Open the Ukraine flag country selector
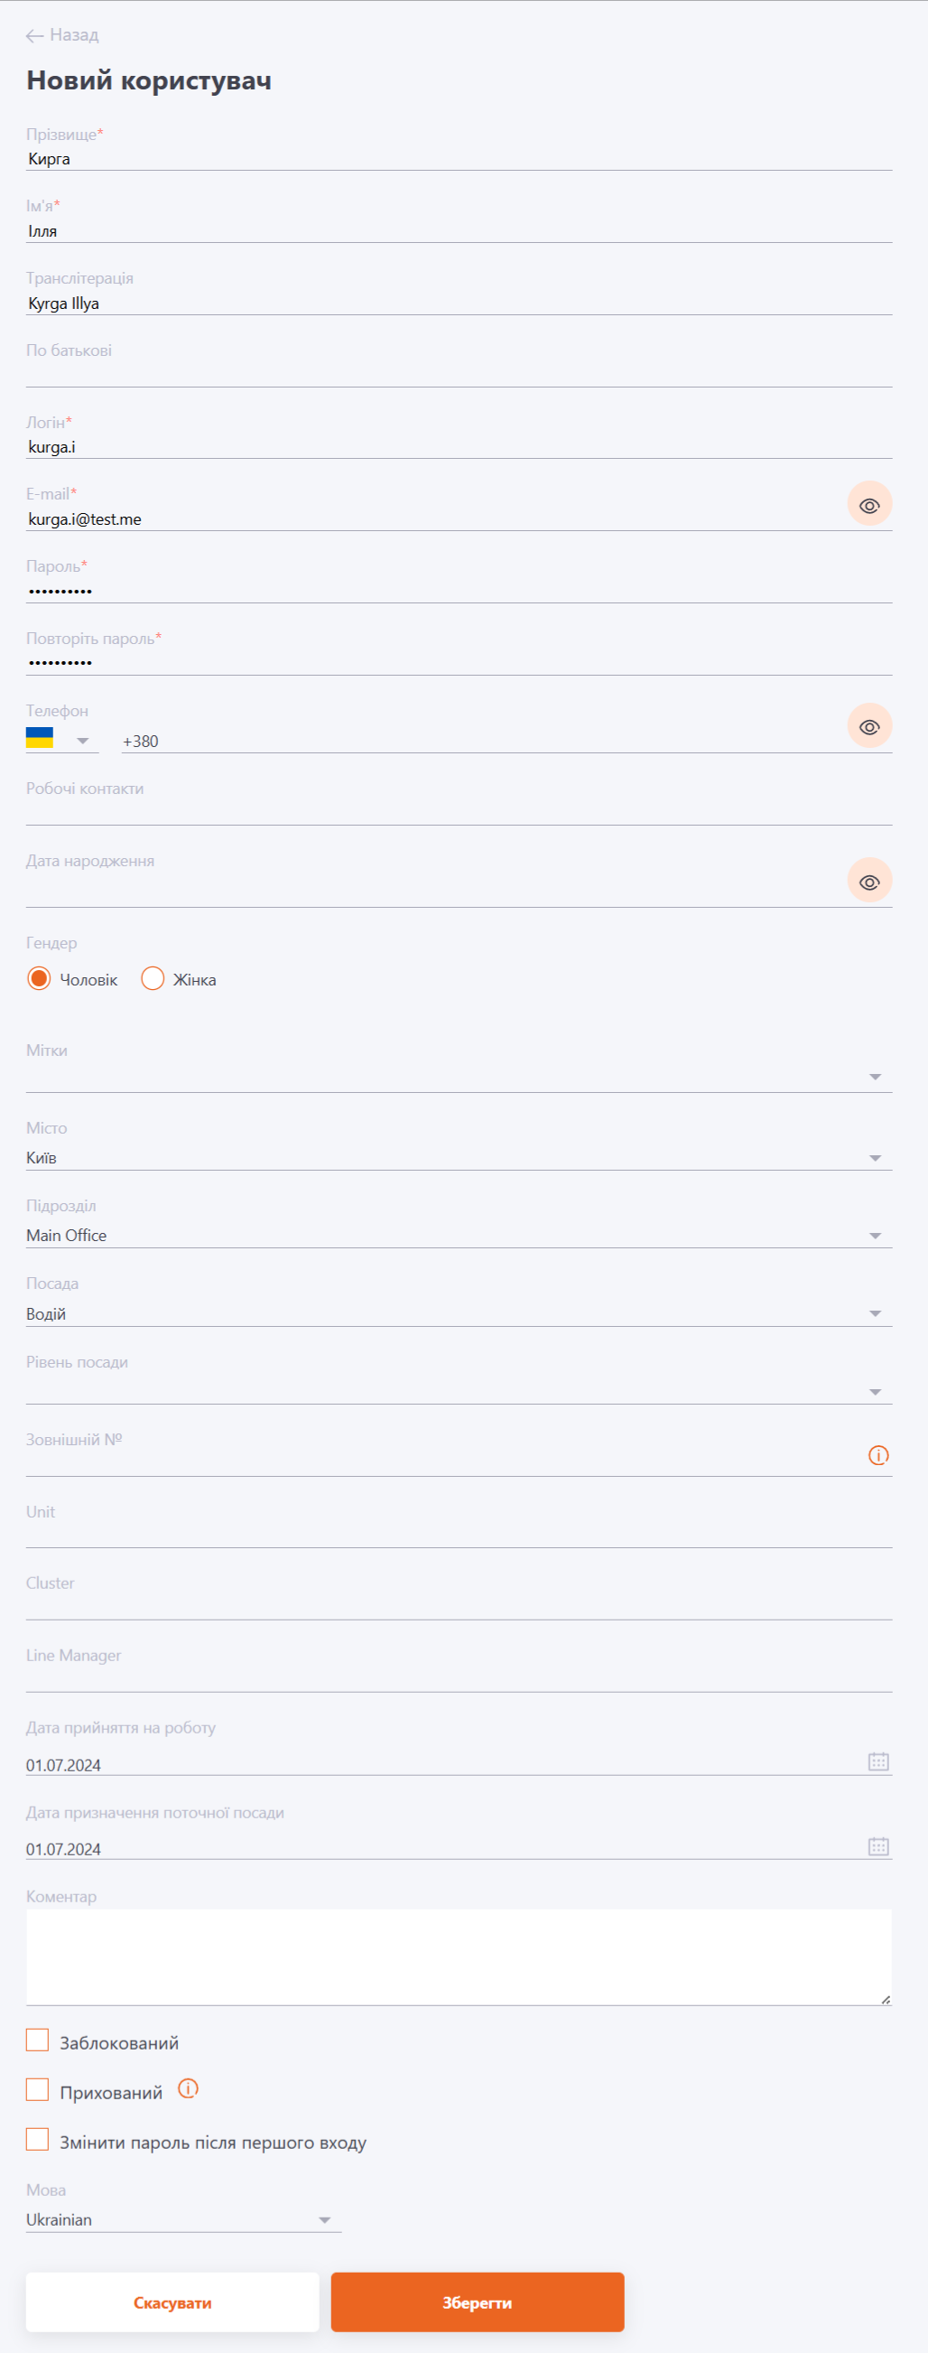The width and height of the screenshot is (928, 2353). click(x=61, y=739)
